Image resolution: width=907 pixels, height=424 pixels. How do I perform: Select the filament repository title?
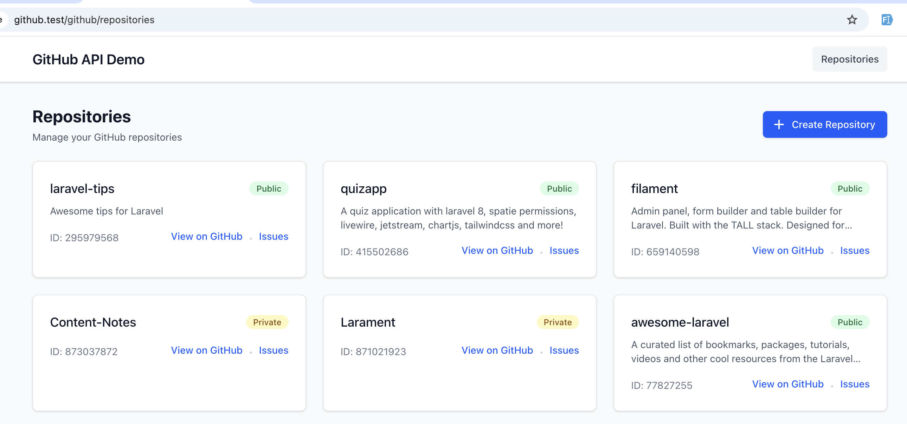pos(654,188)
